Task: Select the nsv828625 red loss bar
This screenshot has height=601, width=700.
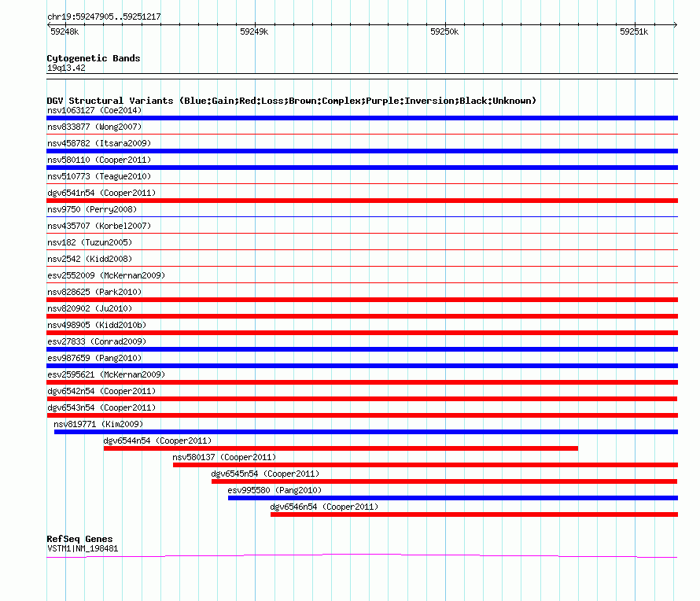Action: [362, 300]
